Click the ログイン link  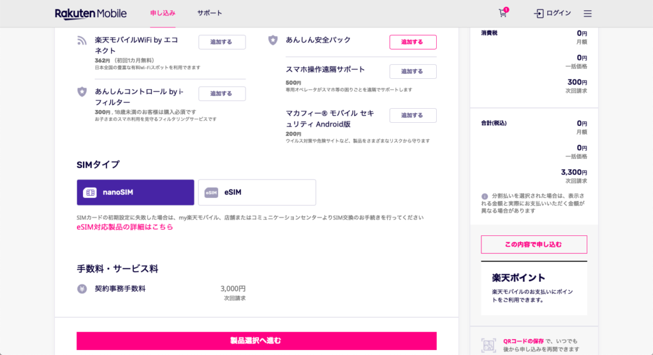[559, 13]
